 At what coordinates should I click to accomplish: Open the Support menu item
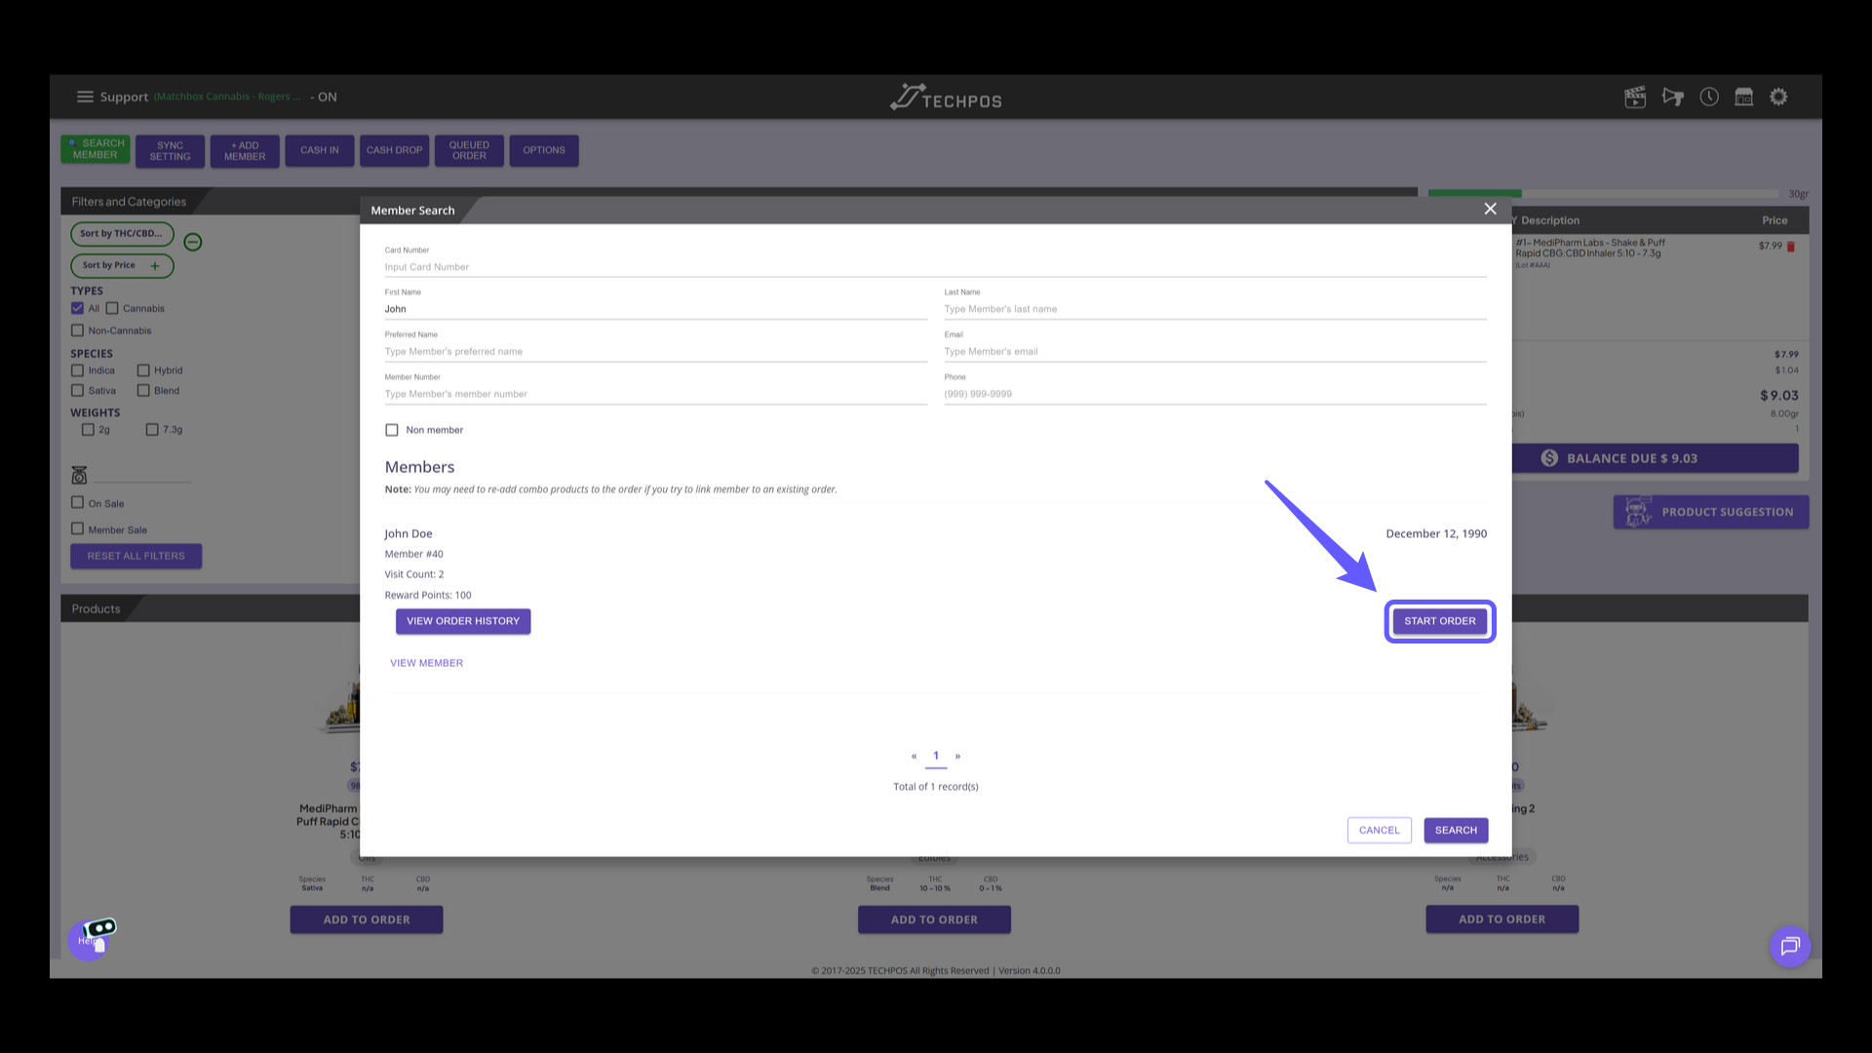coord(125,97)
